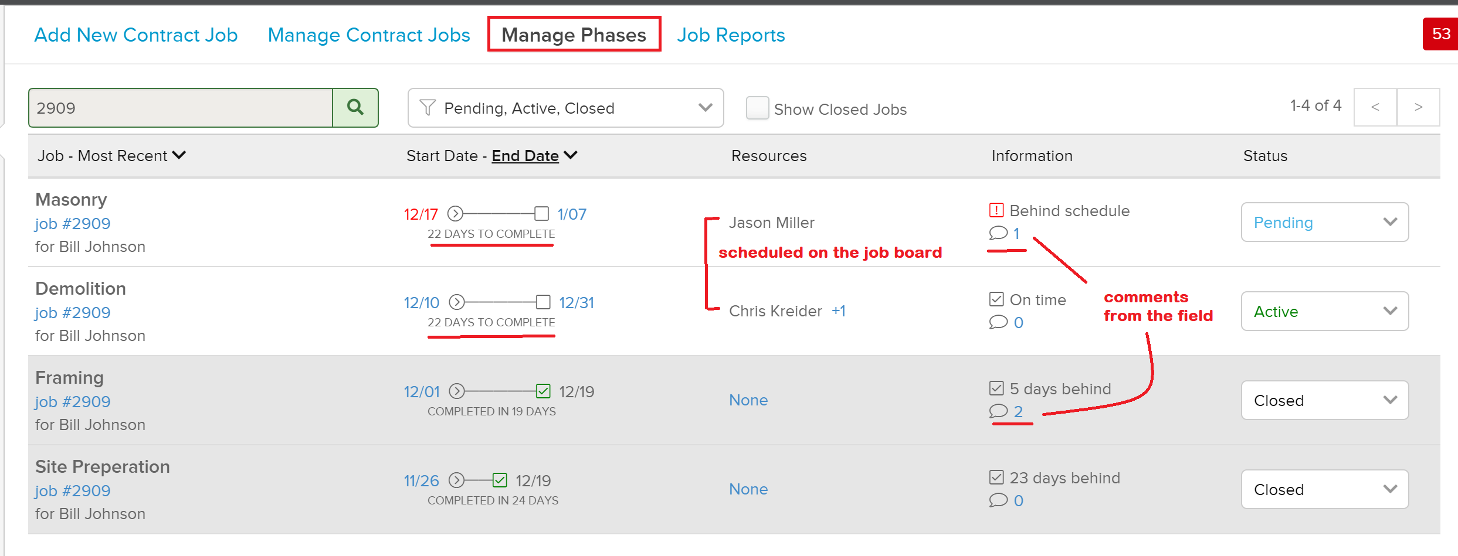Click the filter funnel icon in the status filter
Image resolution: width=1458 pixels, height=556 pixels.
427,108
